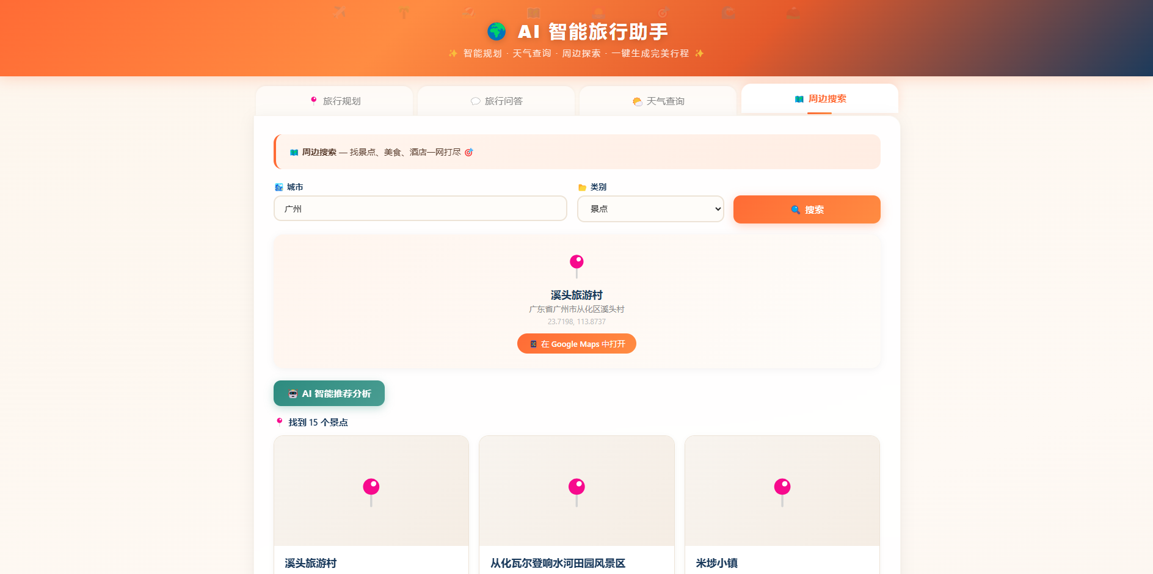The height and width of the screenshot is (574, 1153).
Task: Click the sun-cloud icon in 天气查询 tab
Action: [x=638, y=101]
